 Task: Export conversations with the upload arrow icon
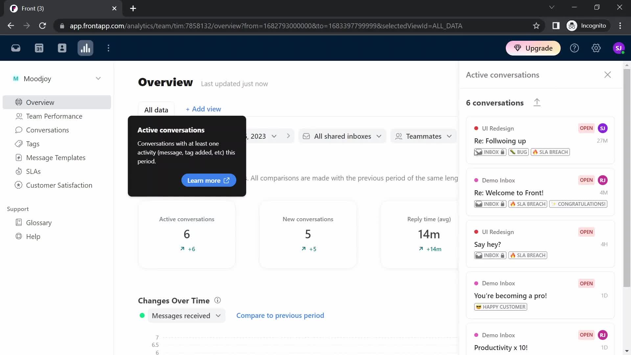click(537, 103)
